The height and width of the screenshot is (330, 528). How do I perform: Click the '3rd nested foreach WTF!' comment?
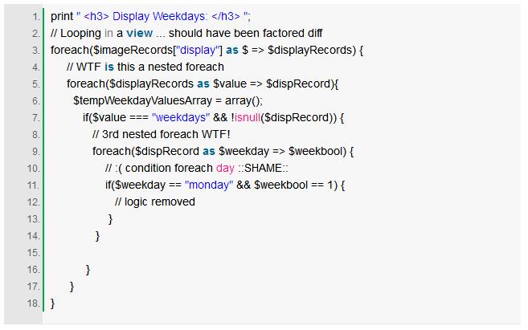tap(161, 134)
